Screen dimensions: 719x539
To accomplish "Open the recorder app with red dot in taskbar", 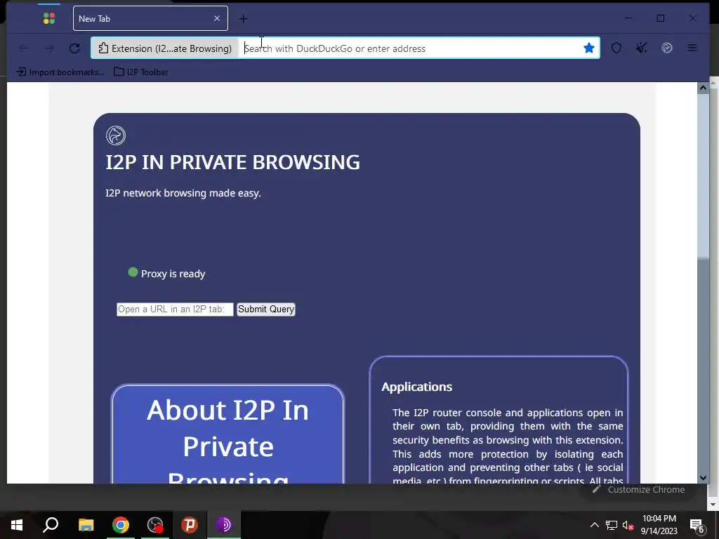I will (155, 525).
